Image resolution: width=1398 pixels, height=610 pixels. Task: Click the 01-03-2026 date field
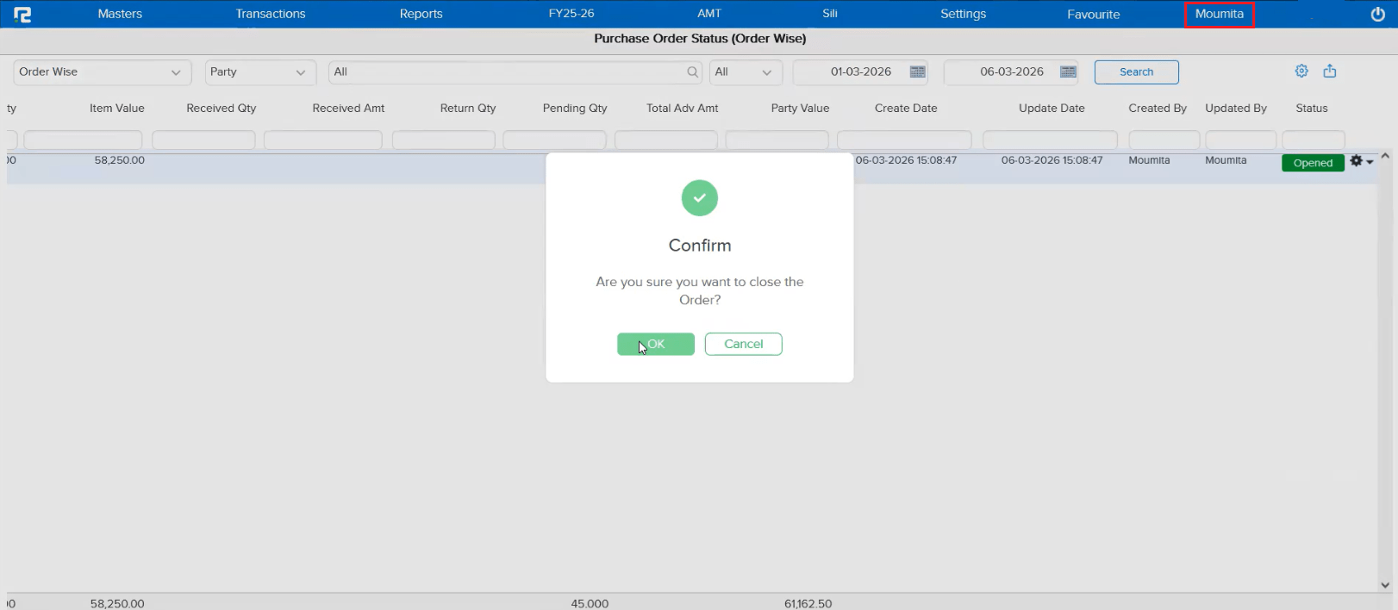click(860, 72)
